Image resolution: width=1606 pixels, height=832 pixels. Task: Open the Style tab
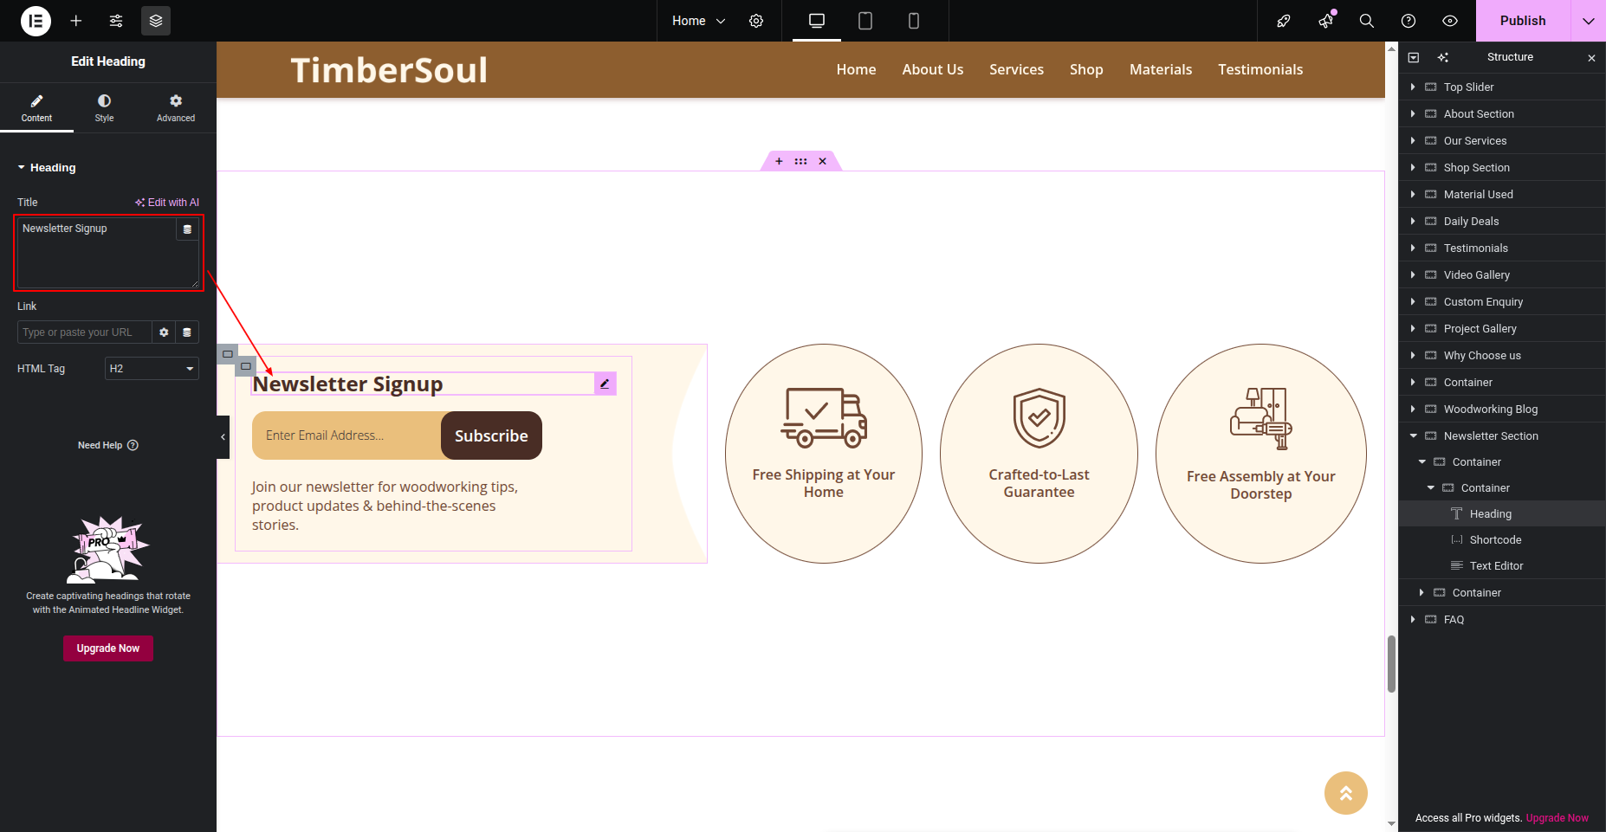pos(104,108)
